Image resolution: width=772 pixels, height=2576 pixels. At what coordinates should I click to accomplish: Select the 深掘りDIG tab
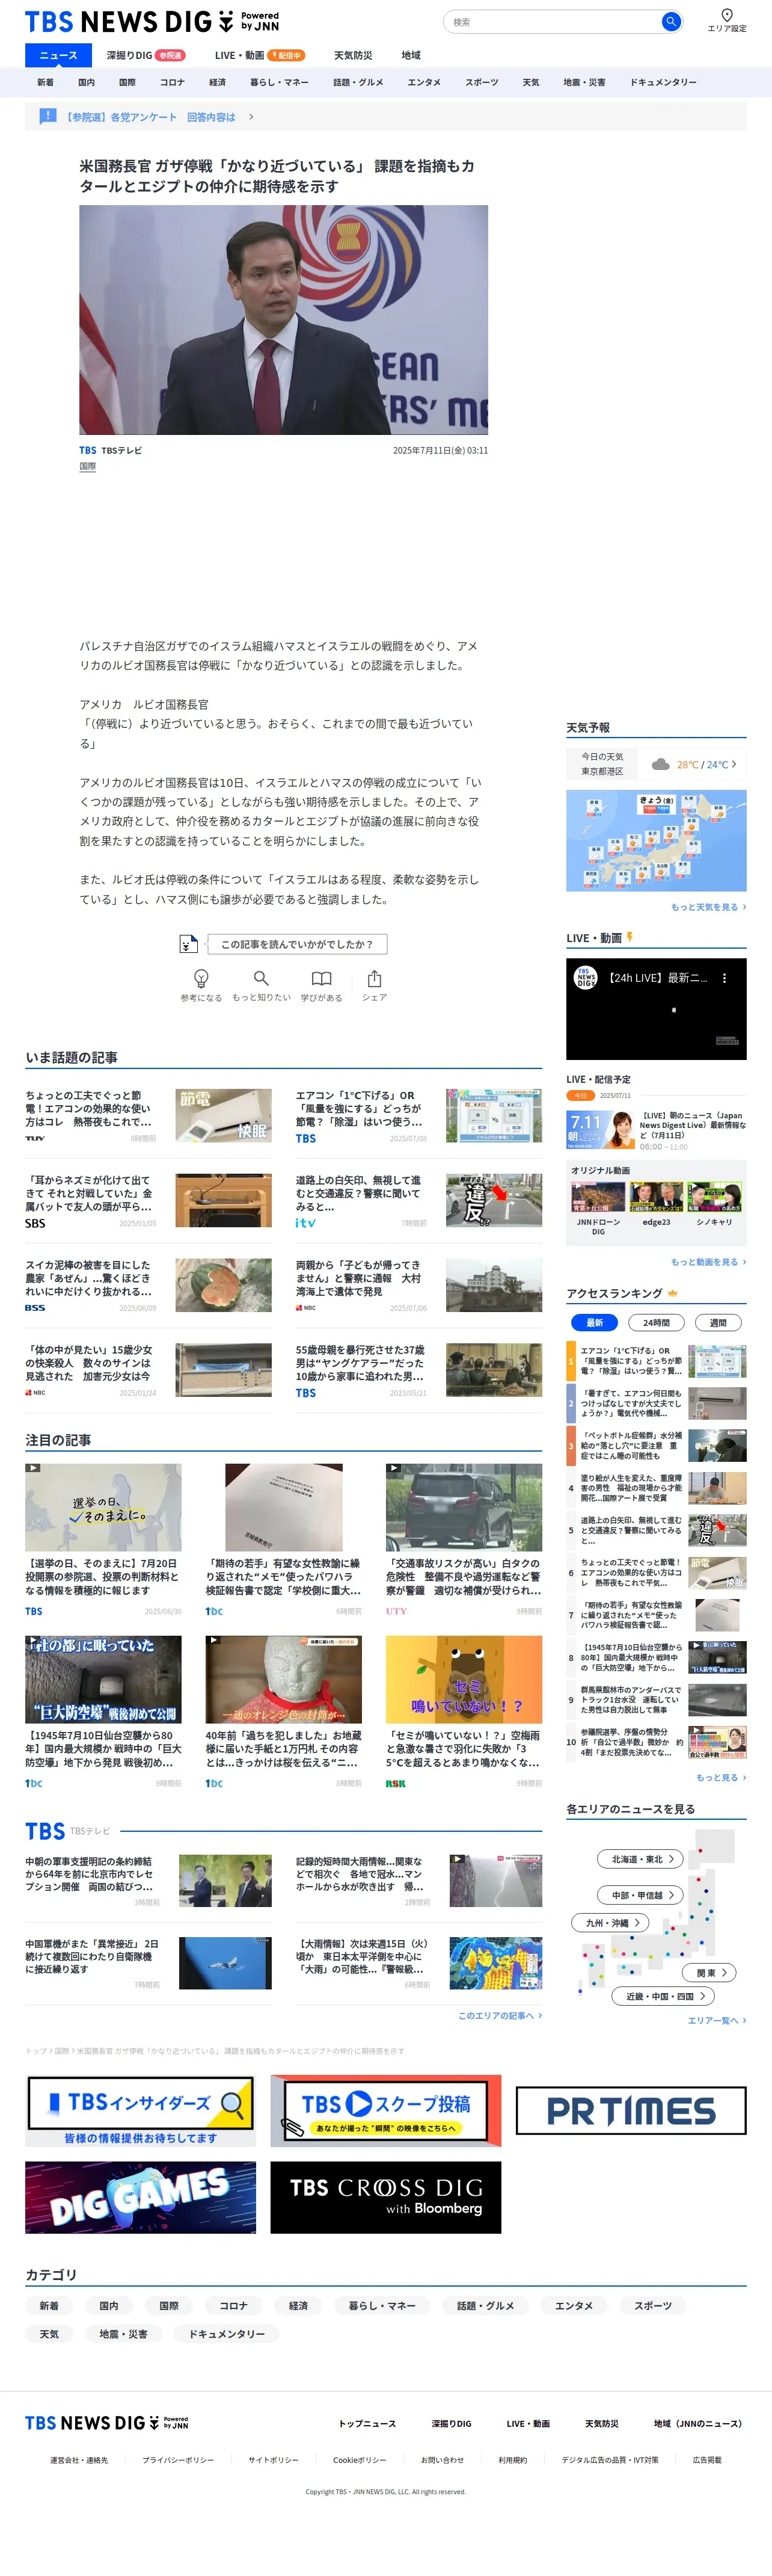pyautogui.click(x=146, y=55)
